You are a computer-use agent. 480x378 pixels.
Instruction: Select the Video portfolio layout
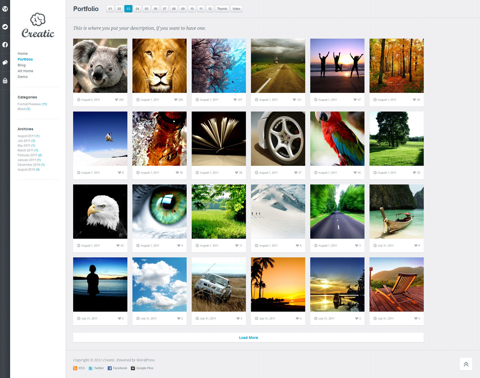pos(236,9)
